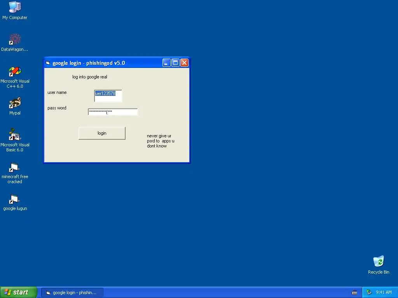The width and height of the screenshot is (398, 298).
Task: Open the My Computer desktop icon
Action: (x=15, y=10)
